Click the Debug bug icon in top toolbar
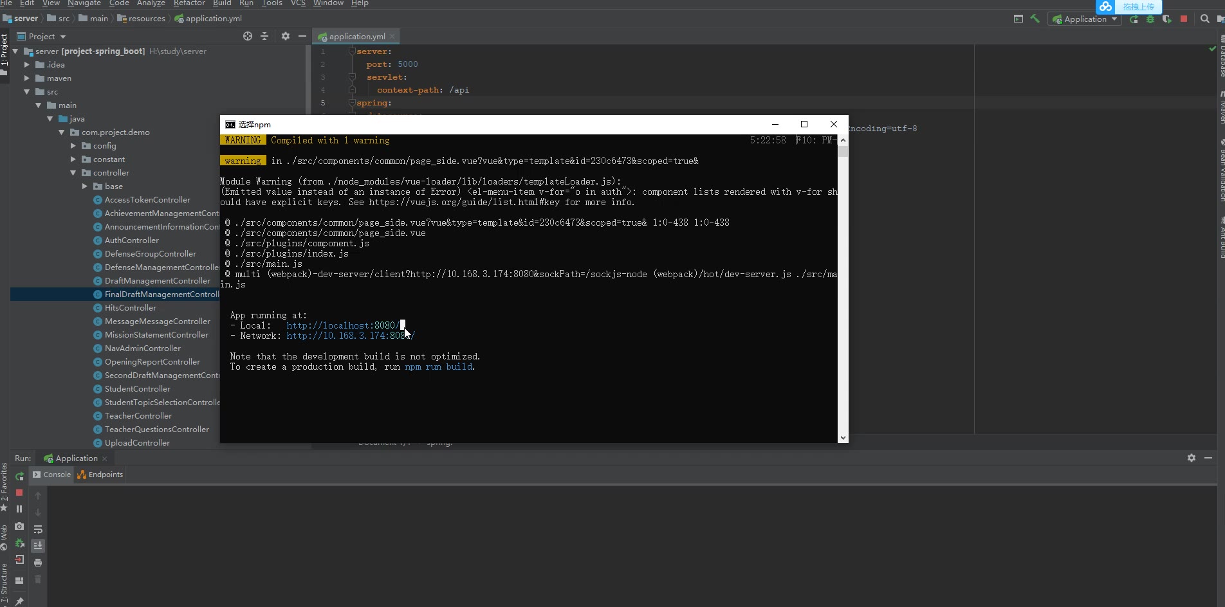This screenshot has height=607, width=1225. (1150, 19)
